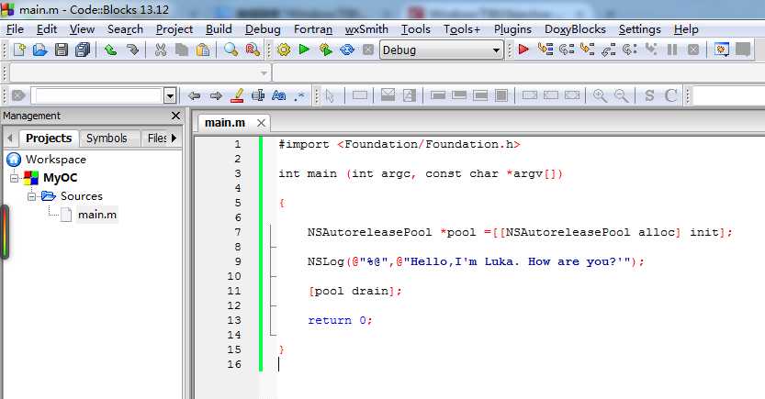Open Find with magnifier icon
The height and width of the screenshot is (399, 765).
231,50
